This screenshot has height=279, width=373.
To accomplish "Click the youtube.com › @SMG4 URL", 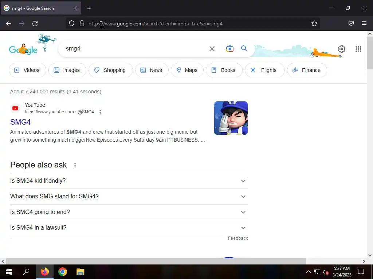I will 59,112.
